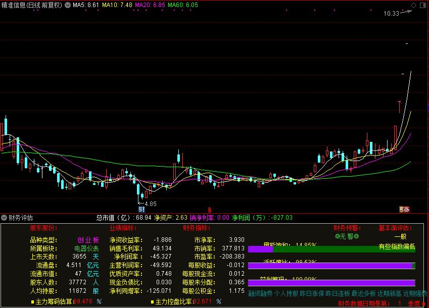Collapse the 财务评估 panel arrow
The height and width of the screenshot is (308, 429).
pyautogui.click(x=5, y=218)
